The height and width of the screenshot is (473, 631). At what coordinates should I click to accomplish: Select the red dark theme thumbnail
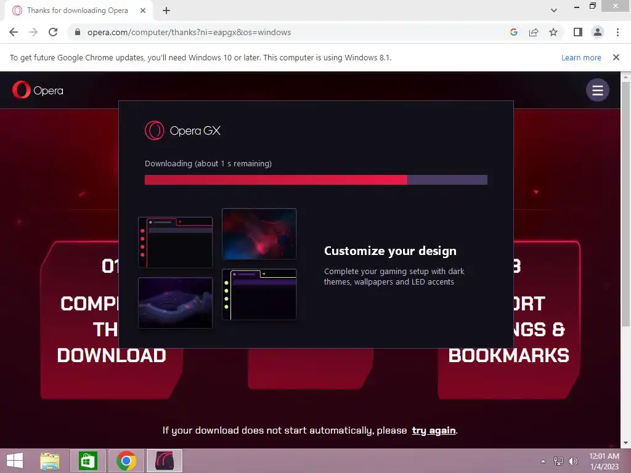click(x=176, y=242)
